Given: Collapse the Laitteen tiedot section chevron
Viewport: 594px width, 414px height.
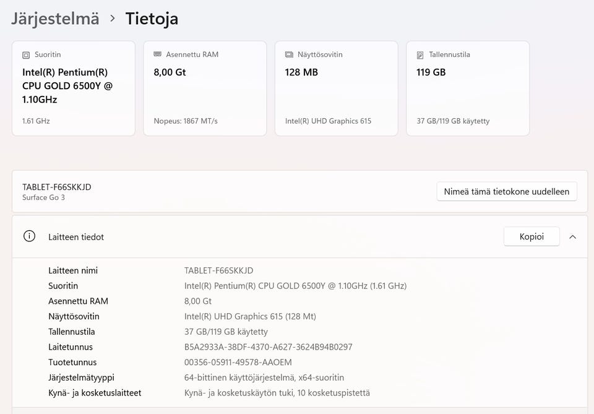Looking at the screenshot, I should (x=572, y=237).
